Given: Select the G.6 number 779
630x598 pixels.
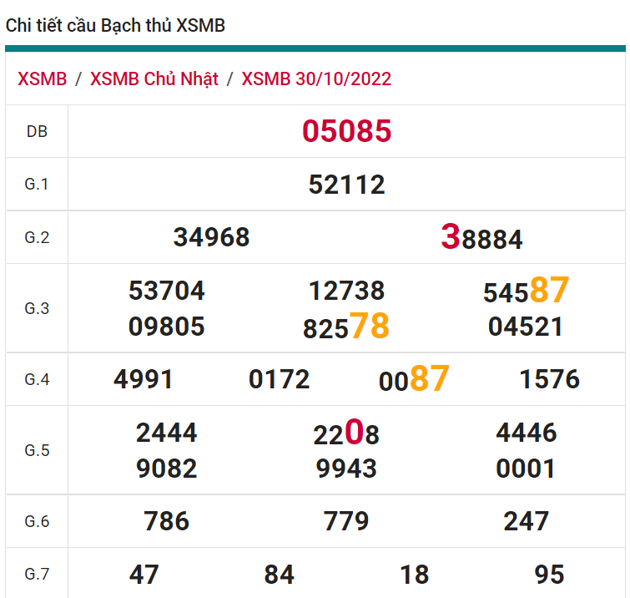Looking at the screenshot, I should [346, 521].
